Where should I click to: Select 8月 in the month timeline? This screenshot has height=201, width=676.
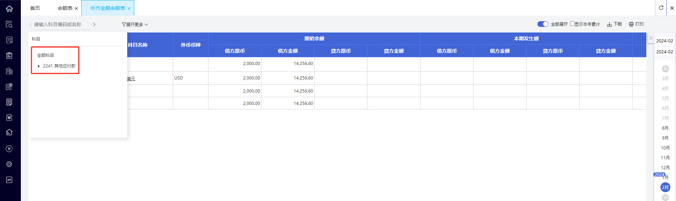(665, 128)
